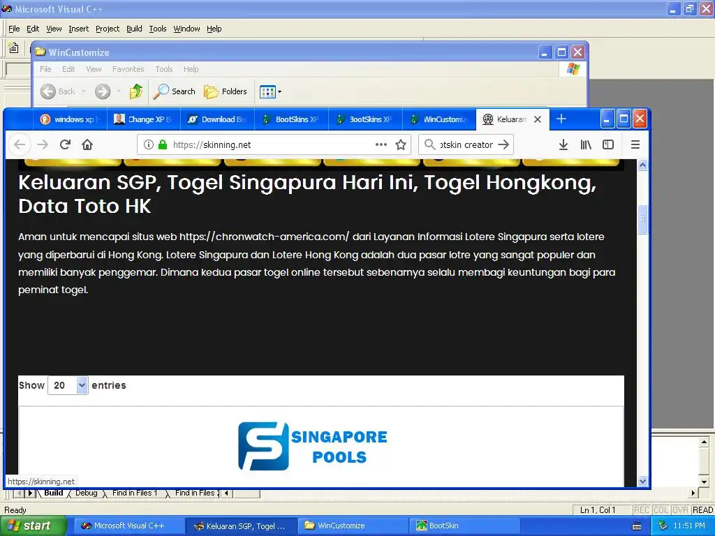Open page actions three-dot menu
The width and height of the screenshot is (715, 536).
click(381, 144)
